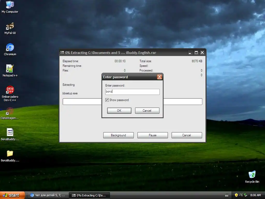Click keyboard icon in the taskbar
This screenshot has height=199, width=265.
coord(227,195)
